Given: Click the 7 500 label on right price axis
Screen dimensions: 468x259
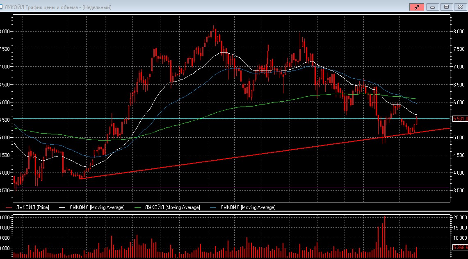Looking at the screenshot, I should click(x=459, y=49).
